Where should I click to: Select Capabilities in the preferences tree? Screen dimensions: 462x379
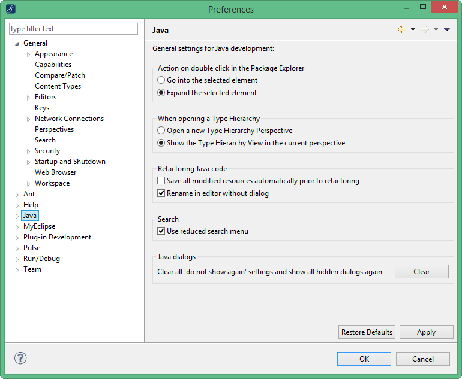pos(53,65)
